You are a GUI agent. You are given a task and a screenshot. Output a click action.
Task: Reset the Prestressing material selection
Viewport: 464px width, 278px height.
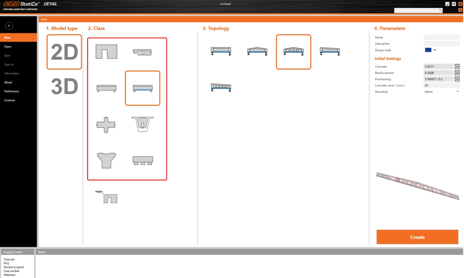click(457, 79)
